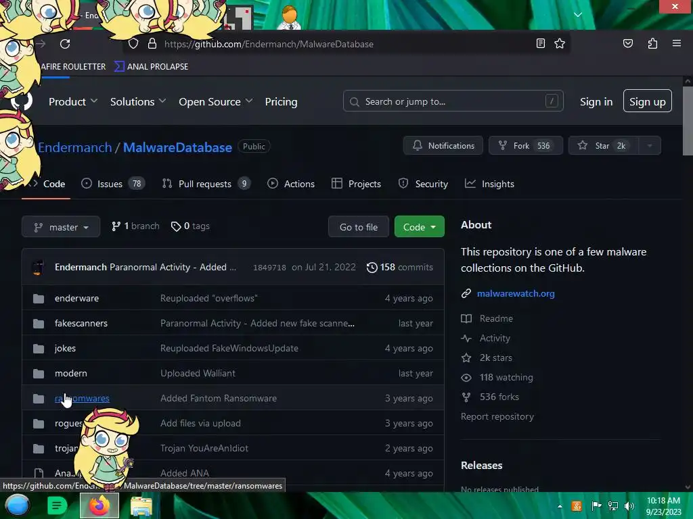Open the Firefox hamburger menu

(x=676, y=43)
